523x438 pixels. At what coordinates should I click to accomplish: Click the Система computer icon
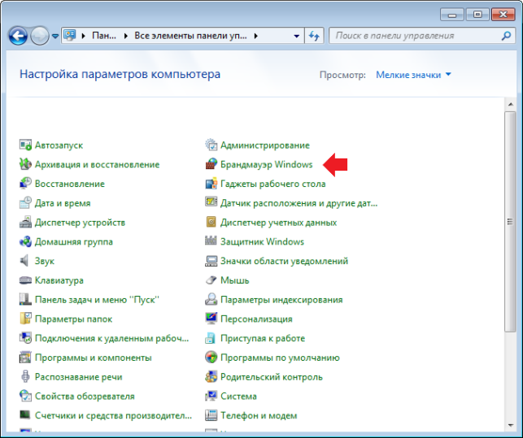(x=211, y=397)
